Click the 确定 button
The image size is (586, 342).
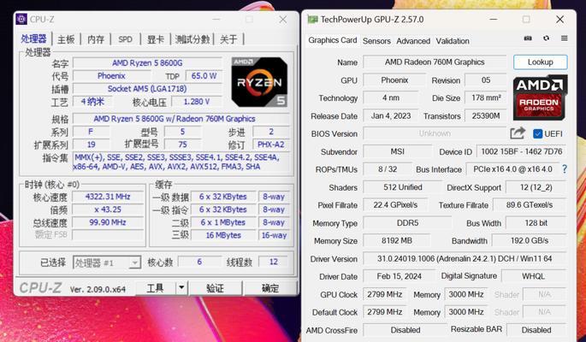tap(269, 288)
